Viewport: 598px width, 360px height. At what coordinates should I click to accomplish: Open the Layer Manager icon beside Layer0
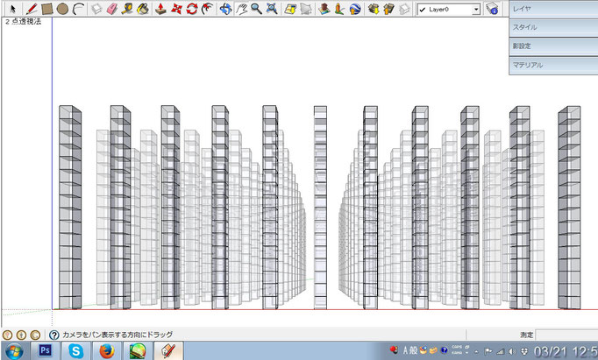[493, 9]
